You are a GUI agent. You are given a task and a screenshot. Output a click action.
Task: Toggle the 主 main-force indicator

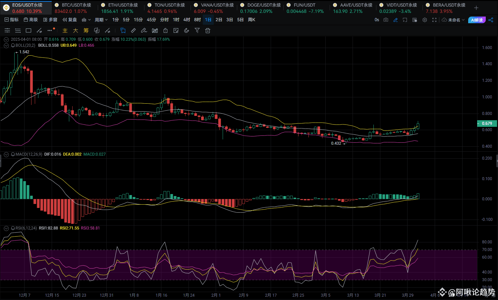(65, 30)
